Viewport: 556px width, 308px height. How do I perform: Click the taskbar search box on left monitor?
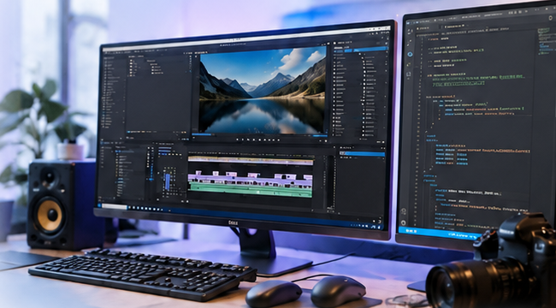114,206
